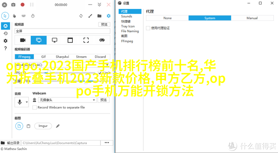
Task: Click the output folder icon at bottom
Action: coord(3,143)
